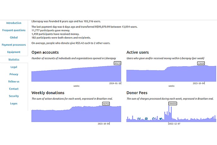Click 'weeks' label under Active users chart
The width and height of the screenshot is (217, 145).
(x=171, y=86)
